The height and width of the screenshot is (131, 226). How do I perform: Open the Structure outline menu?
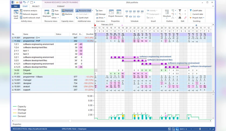pos(167,14)
